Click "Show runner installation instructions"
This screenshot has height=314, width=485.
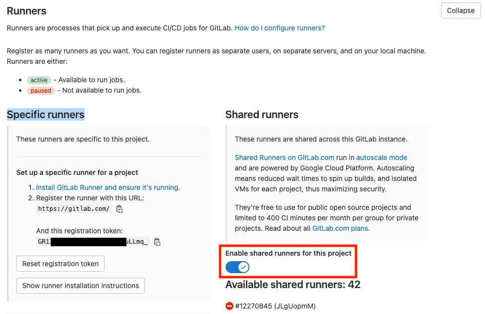80,285
